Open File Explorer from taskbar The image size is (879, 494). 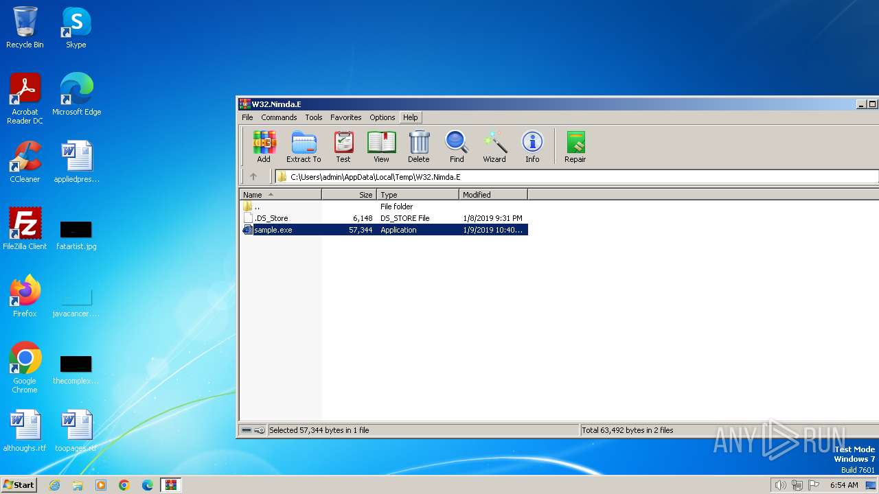pos(78,485)
